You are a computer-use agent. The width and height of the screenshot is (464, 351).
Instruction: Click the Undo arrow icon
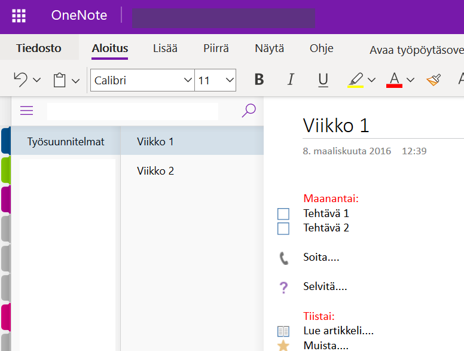coord(20,80)
